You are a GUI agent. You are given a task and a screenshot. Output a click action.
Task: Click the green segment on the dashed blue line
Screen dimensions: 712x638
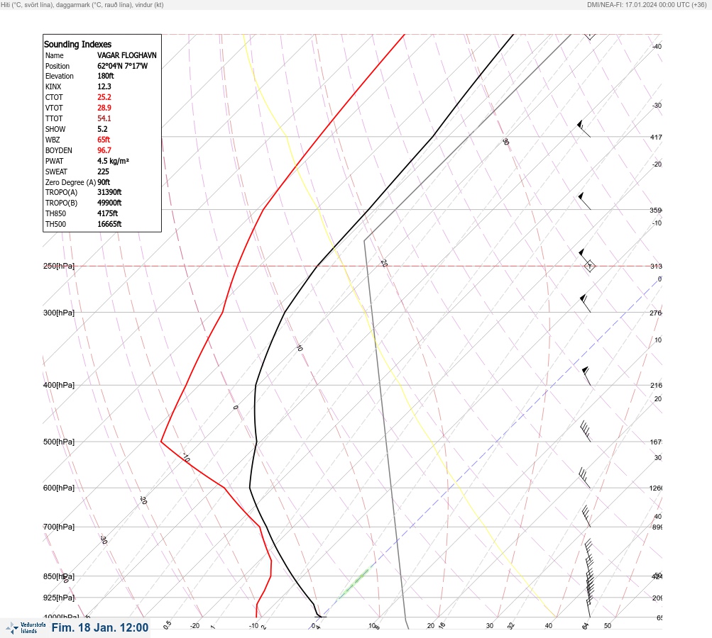(x=355, y=582)
